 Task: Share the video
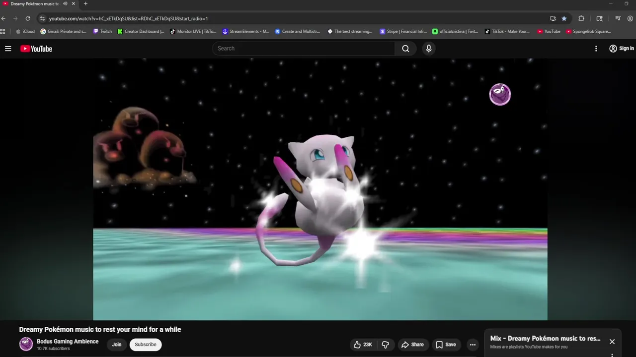(412, 345)
